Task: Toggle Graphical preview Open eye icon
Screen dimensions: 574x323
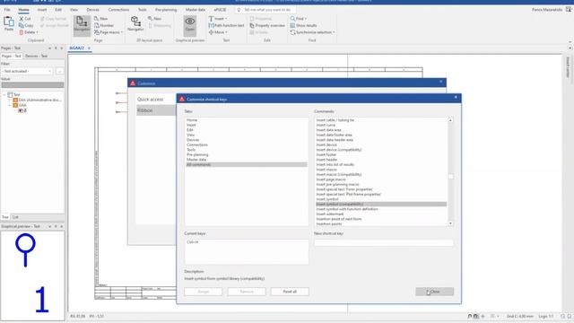Action: point(189,22)
